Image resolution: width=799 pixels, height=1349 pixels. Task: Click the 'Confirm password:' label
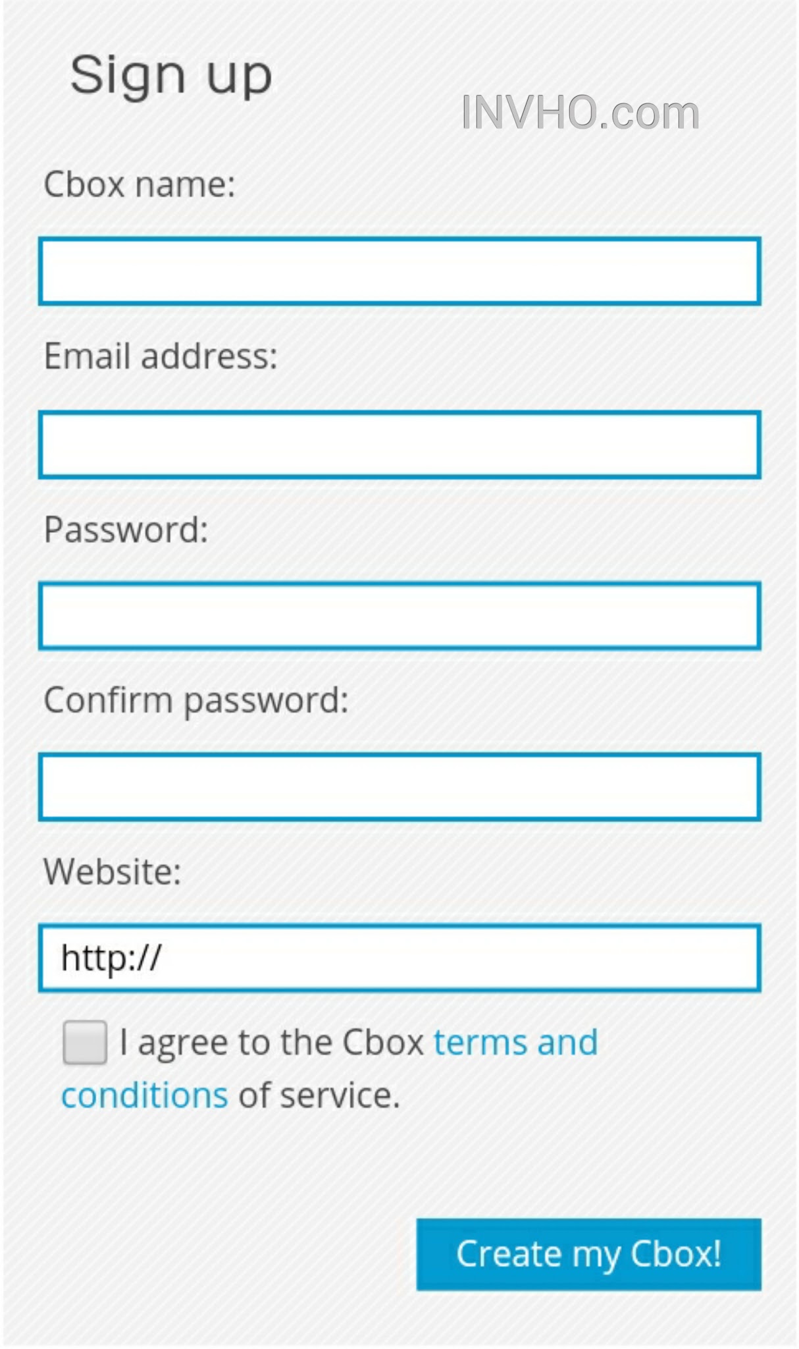coord(195,700)
